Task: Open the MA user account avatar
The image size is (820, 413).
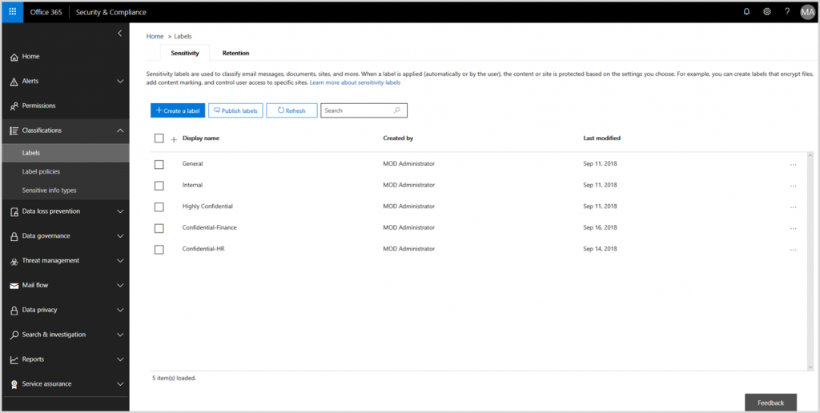Action: pyautogui.click(x=807, y=12)
